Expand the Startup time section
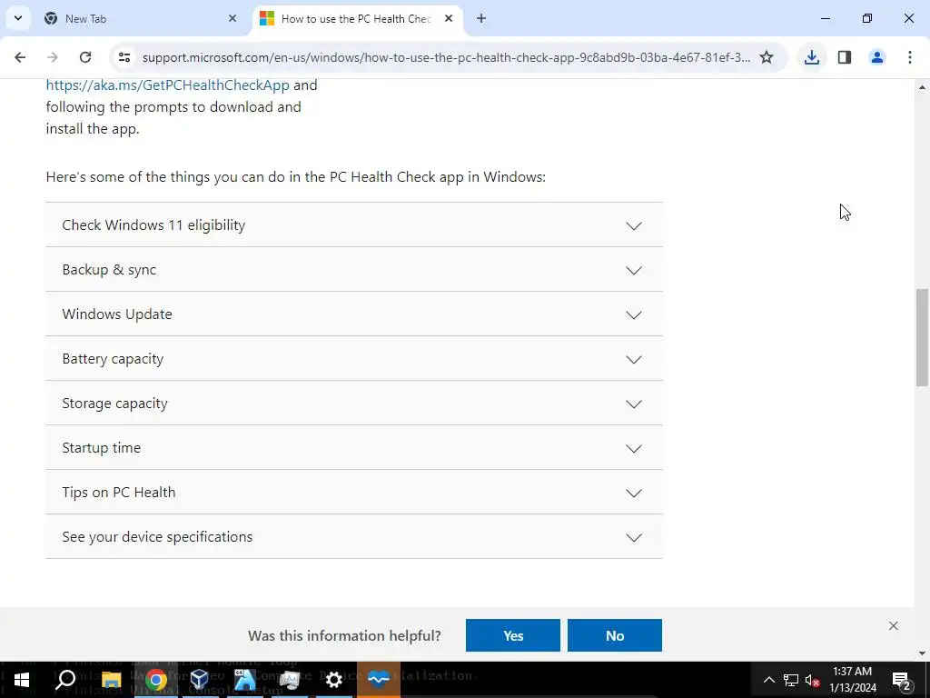 pos(354,447)
